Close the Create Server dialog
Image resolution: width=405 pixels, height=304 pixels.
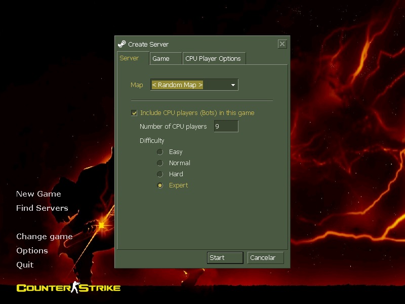(282, 44)
